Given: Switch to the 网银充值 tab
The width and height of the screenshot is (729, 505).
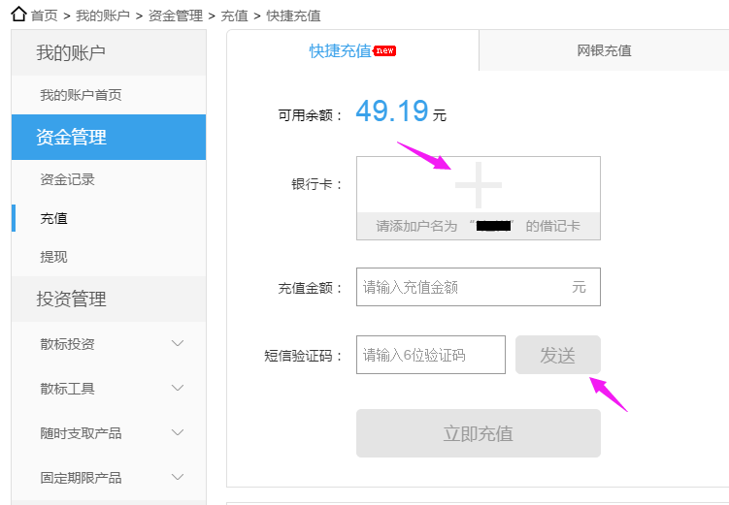Looking at the screenshot, I should coord(604,51).
